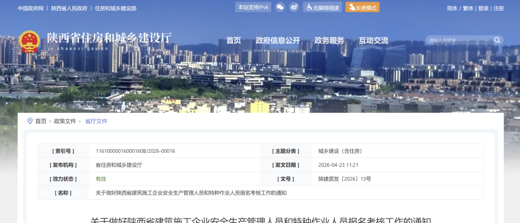Open the Weibo icon link
The height and width of the screenshot is (223, 520).
(x=294, y=8)
